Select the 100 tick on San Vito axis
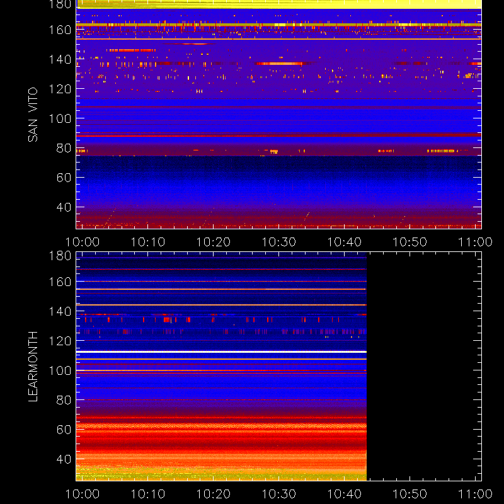Screen dimensions: 504x504 (x=60, y=118)
